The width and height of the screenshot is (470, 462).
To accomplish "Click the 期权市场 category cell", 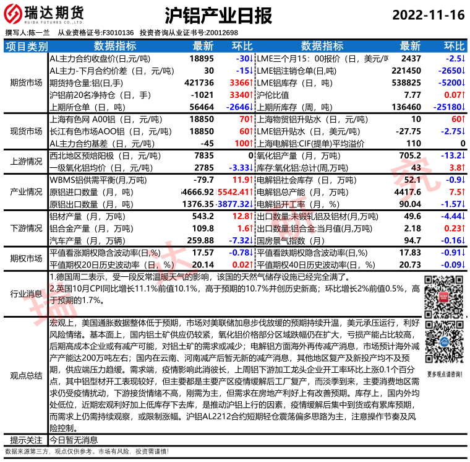I will (25, 259).
